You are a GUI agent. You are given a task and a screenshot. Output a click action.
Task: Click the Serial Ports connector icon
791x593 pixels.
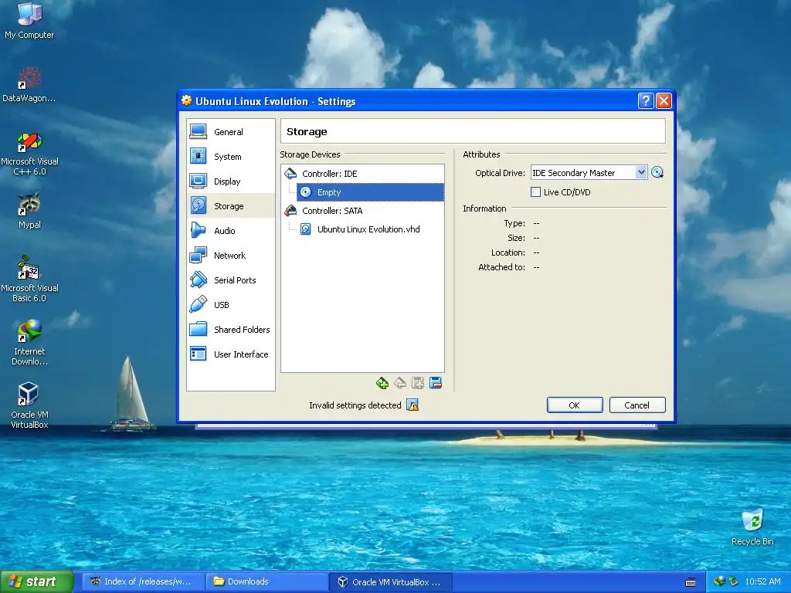click(x=199, y=280)
